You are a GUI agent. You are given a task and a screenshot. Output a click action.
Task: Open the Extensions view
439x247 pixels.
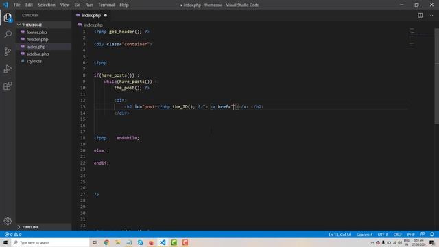point(8,86)
